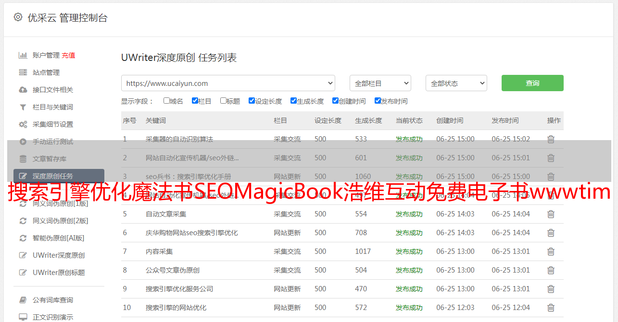This screenshot has height=322, width=618.
Task: Click the green 查询 button
Action: (532, 83)
